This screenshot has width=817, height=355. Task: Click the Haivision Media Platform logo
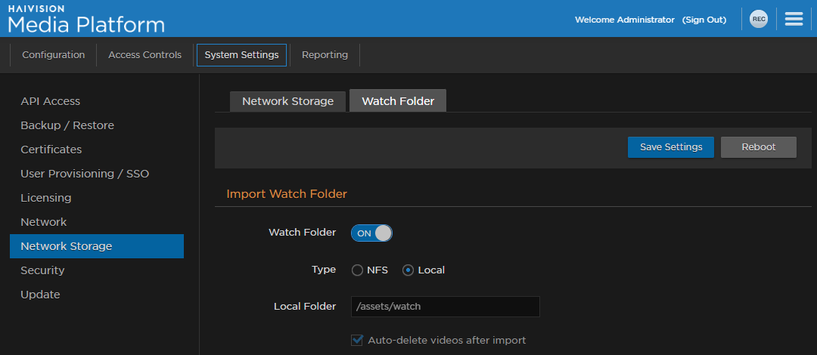click(86, 20)
